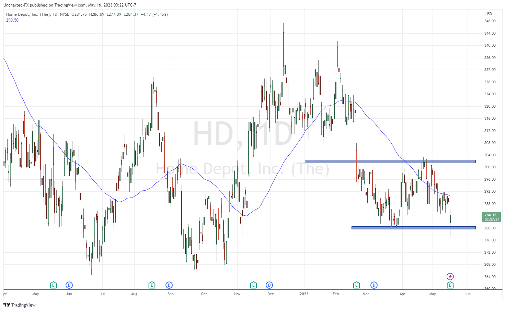Click the Feb label on time axis
Screen dimensions: 506x311
pyautogui.click(x=336, y=294)
